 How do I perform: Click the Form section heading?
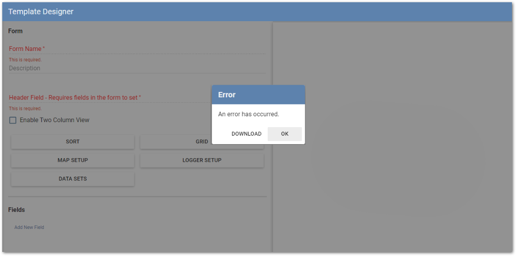tap(15, 31)
